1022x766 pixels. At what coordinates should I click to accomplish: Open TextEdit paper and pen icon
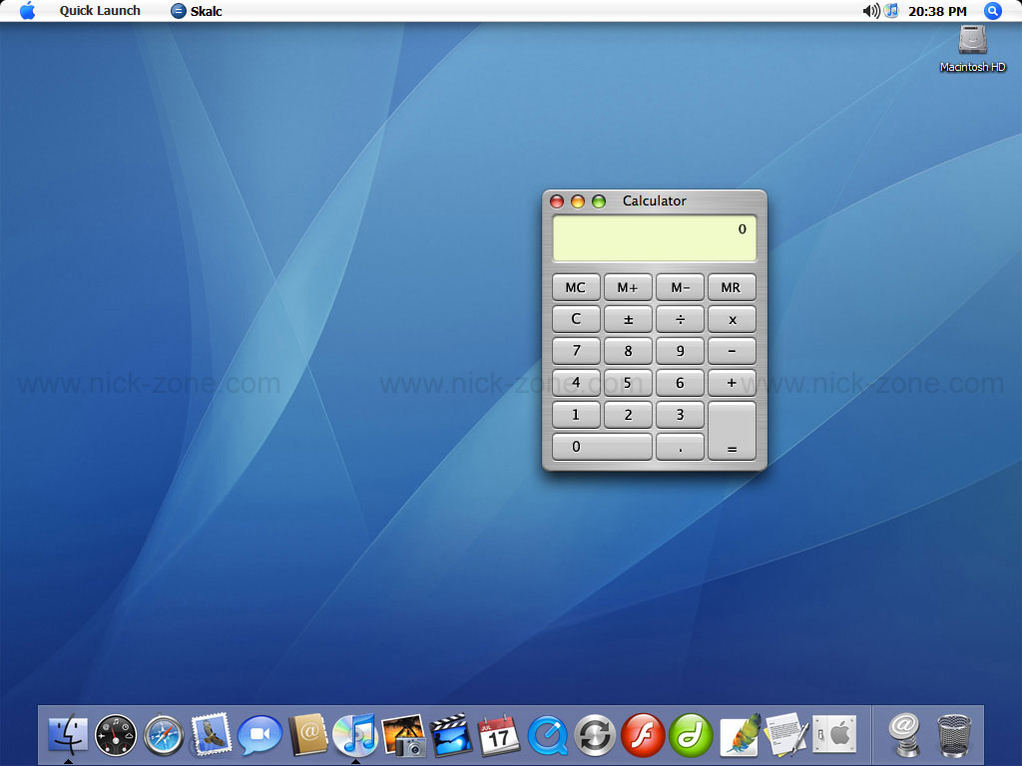(787, 735)
